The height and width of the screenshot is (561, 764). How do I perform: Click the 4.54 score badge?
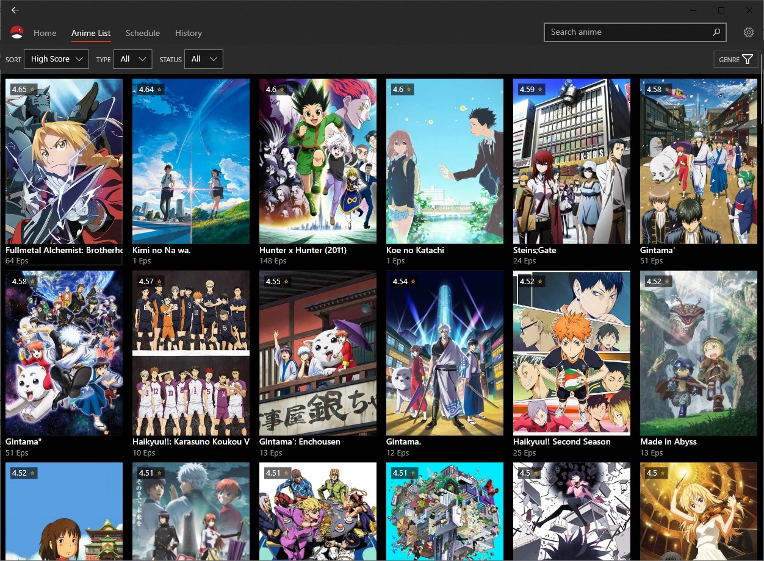click(405, 281)
